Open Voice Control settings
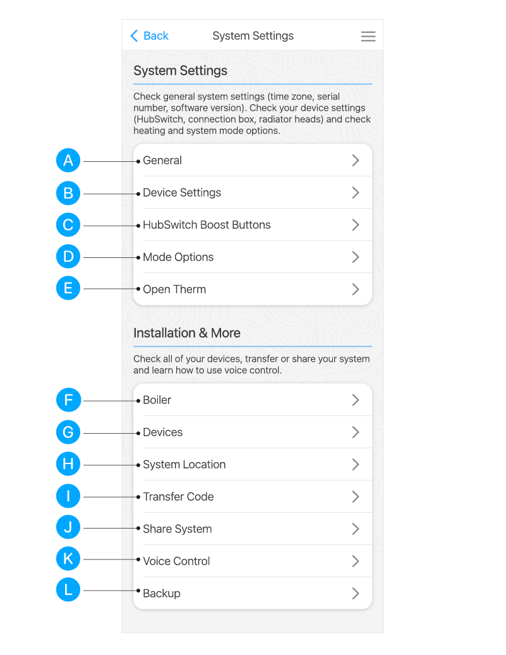 [x=176, y=561]
